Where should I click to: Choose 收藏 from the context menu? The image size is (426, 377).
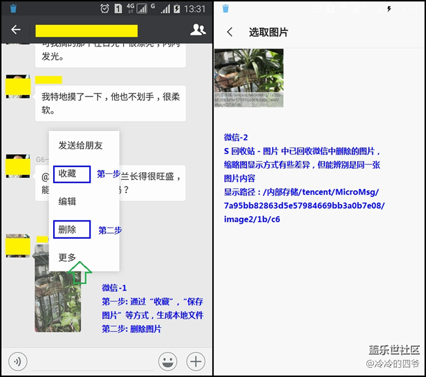(x=71, y=174)
